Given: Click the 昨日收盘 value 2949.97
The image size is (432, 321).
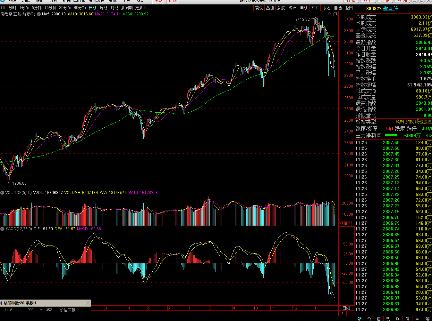Looking at the screenshot, I should point(424,55).
